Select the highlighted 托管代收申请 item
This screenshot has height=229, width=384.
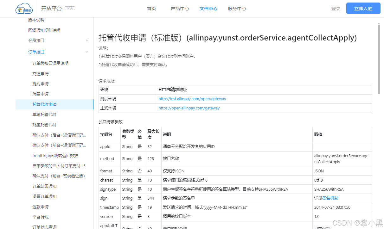54,104
